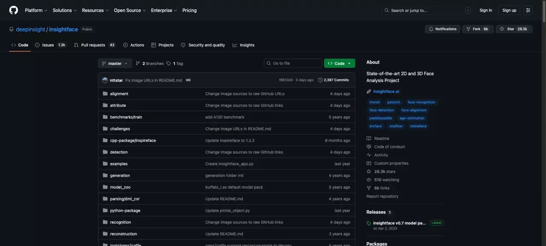Open the 510 watching link
The height and width of the screenshot is (246, 546).
click(386, 180)
